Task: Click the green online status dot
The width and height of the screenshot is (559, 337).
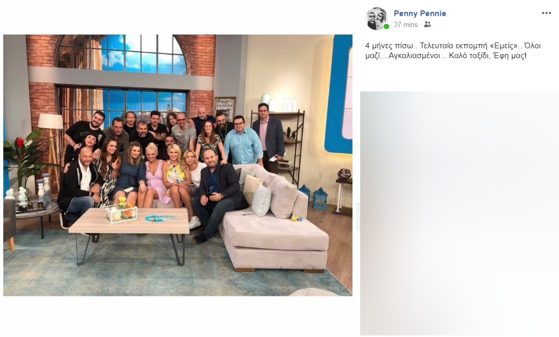Action: point(386,26)
